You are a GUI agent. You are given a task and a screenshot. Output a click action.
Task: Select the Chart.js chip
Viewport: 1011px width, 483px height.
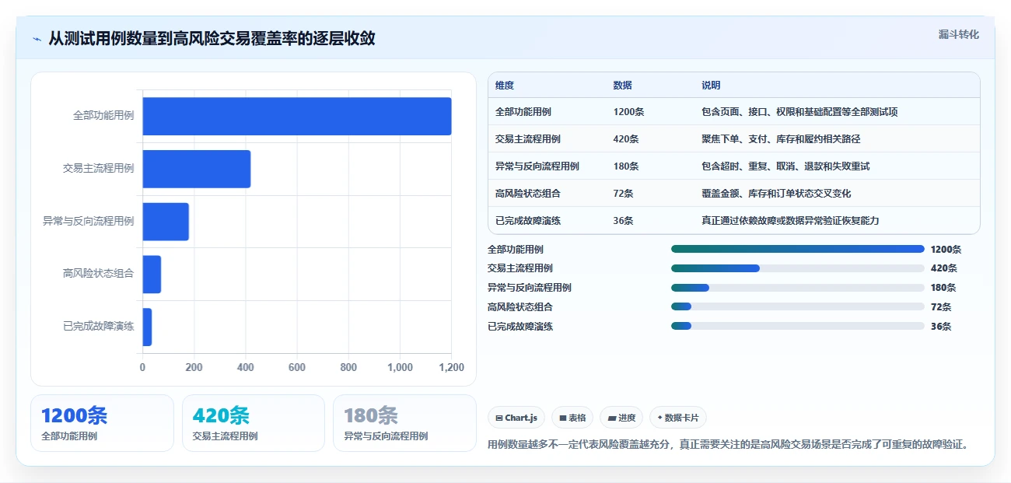(516, 418)
